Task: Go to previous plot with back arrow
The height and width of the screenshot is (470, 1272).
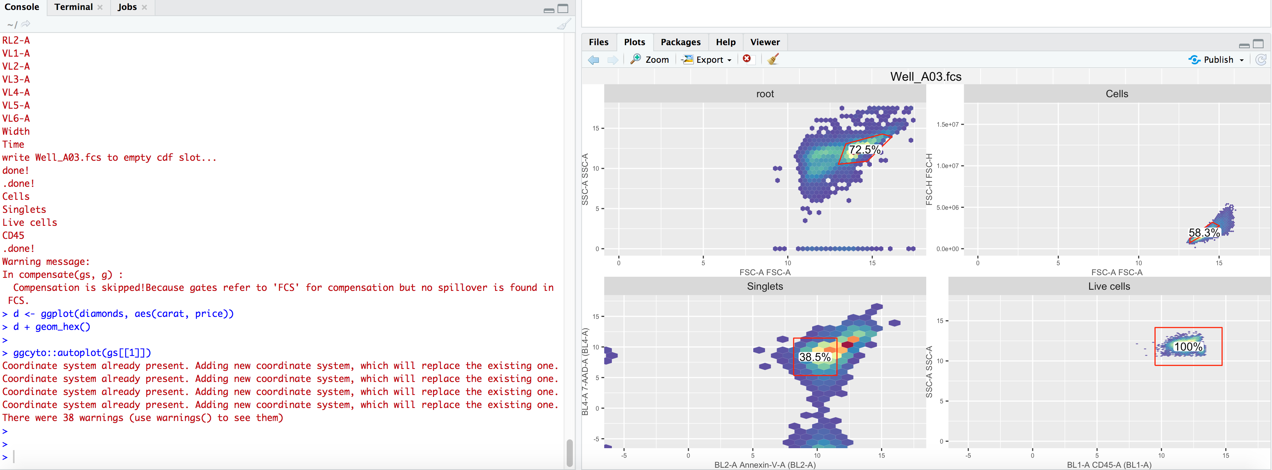Action: [x=593, y=59]
